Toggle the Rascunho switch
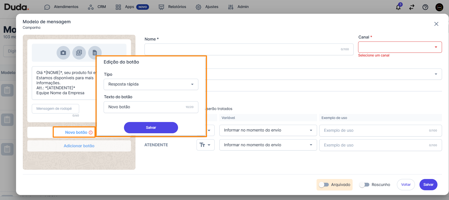 [364, 184]
